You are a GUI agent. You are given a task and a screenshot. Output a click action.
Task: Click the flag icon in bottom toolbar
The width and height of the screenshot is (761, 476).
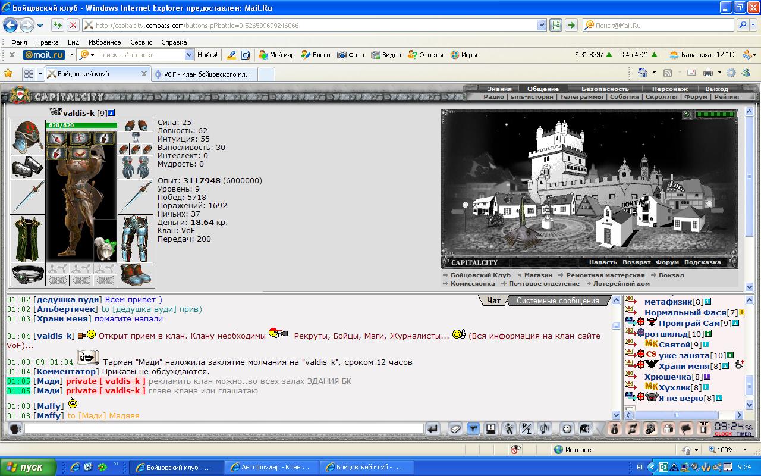pyautogui.click(x=686, y=428)
